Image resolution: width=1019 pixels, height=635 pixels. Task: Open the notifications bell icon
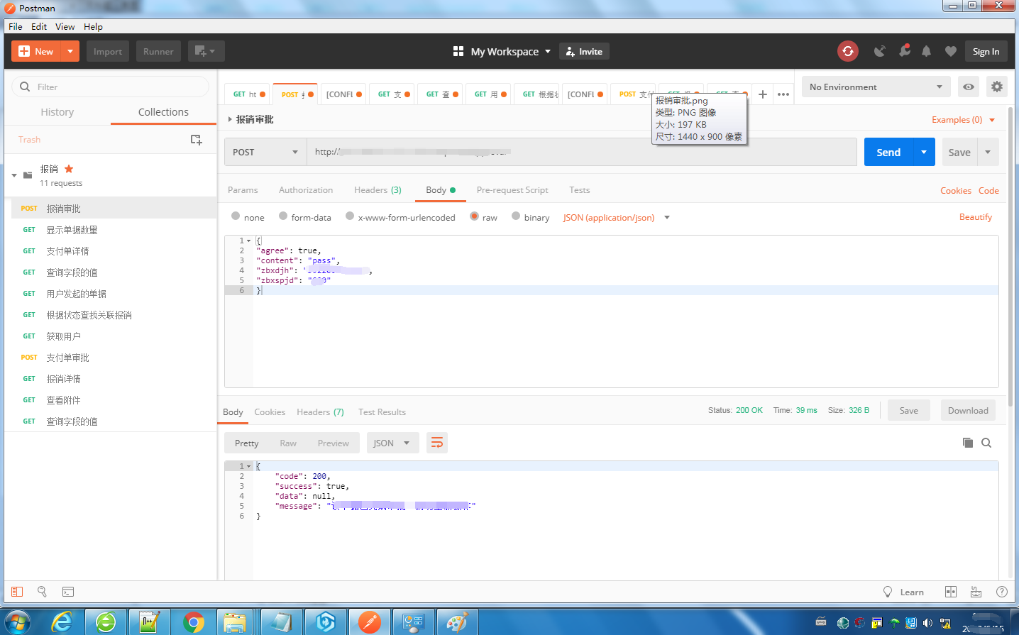[926, 51]
